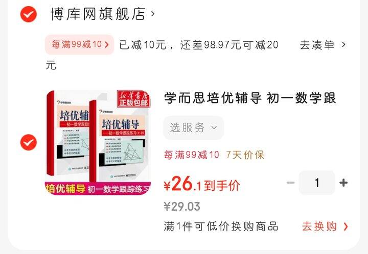
Task: Open the 博库网旗舰店 store page
Action: (x=98, y=14)
